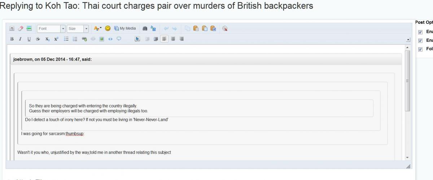Image resolution: width=433 pixels, height=180 pixels.
Task: Collapse the toolbar with the arrow button
Action: [408, 39]
